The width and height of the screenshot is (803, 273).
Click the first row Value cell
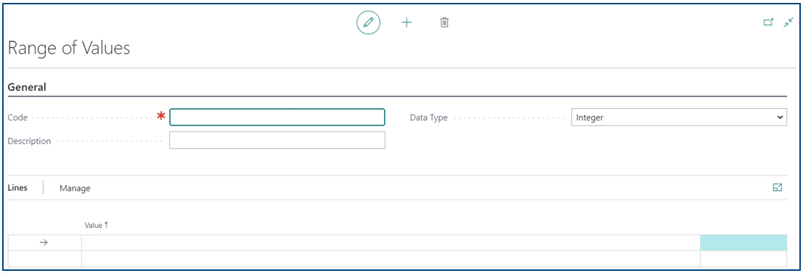coord(391,243)
